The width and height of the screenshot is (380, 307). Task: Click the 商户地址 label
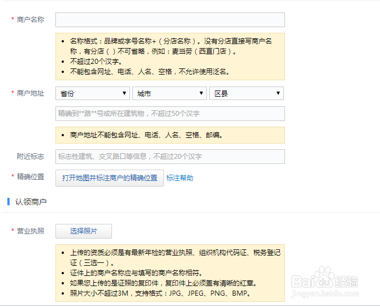pyautogui.click(x=31, y=93)
